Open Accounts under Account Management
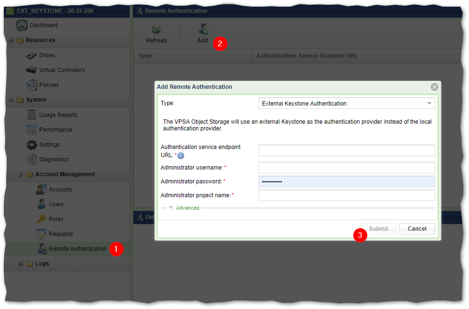 tap(60, 190)
